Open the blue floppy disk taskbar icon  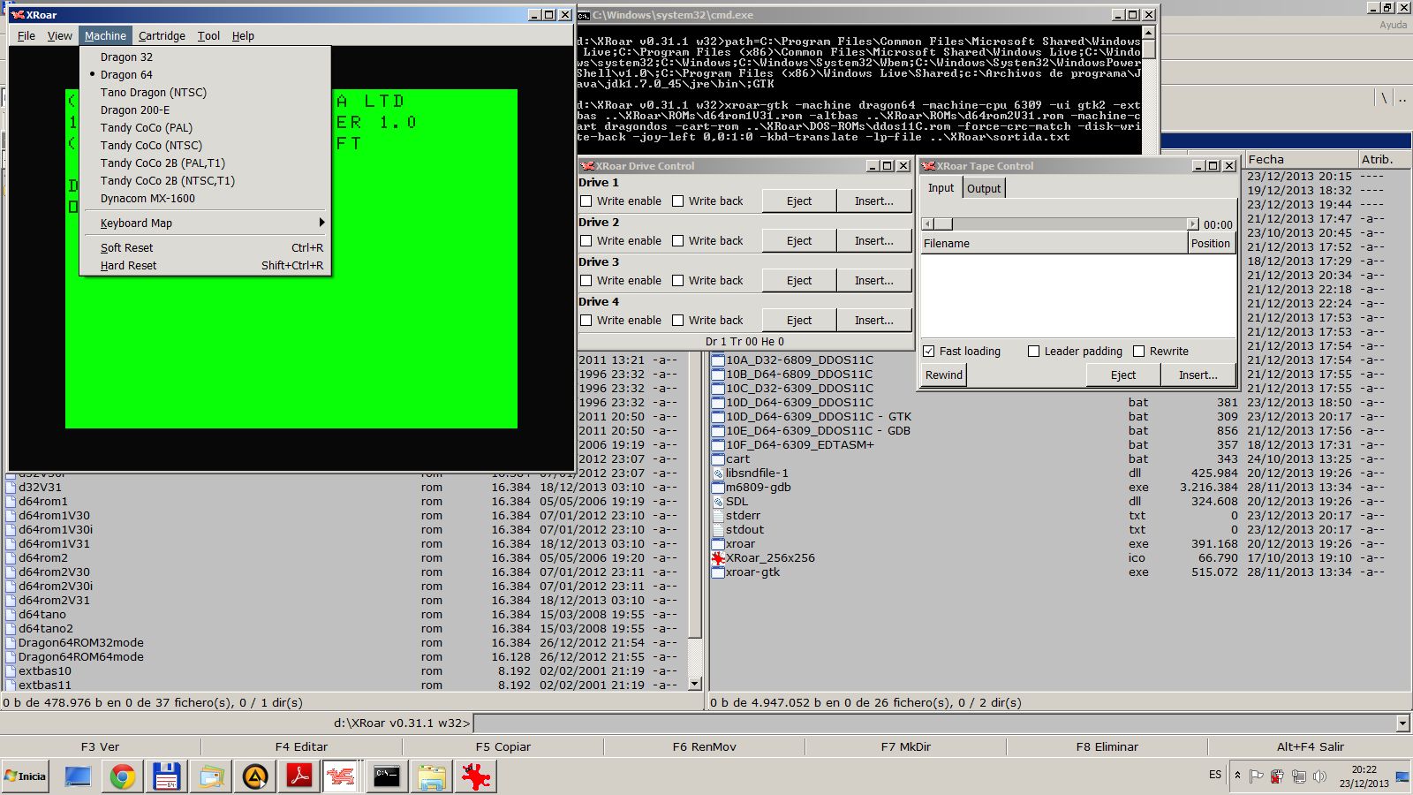[167, 776]
